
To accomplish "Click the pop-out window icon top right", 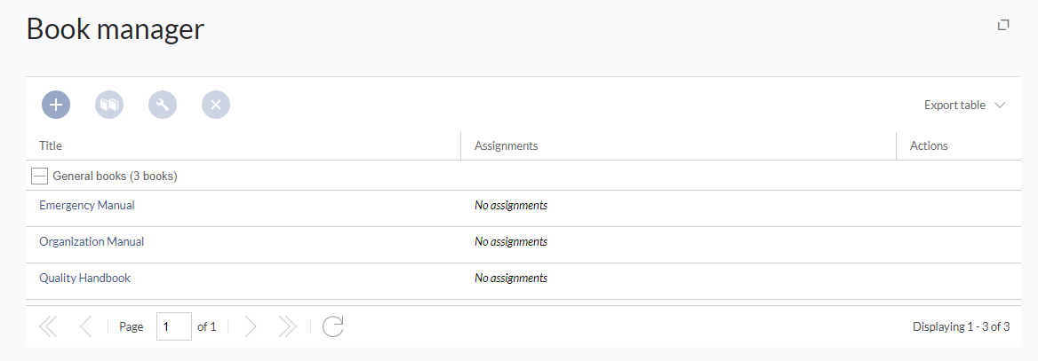I will pos(1003,25).
